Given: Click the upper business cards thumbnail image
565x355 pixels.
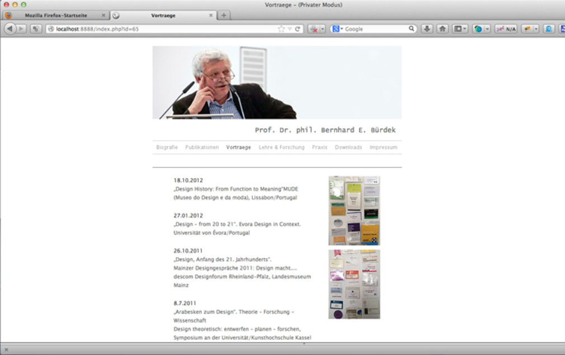Looking at the screenshot, I should tap(354, 211).
